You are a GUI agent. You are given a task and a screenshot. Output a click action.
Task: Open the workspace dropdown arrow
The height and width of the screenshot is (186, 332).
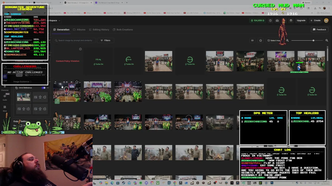pyautogui.click(x=59, y=20)
